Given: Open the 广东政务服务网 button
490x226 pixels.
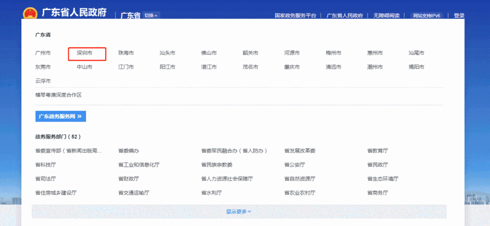Looking at the screenshot, I should 60,117.
